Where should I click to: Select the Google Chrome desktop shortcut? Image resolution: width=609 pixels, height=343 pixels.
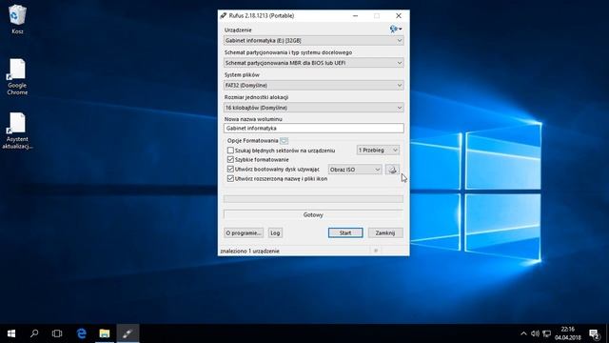click(17, 77)
